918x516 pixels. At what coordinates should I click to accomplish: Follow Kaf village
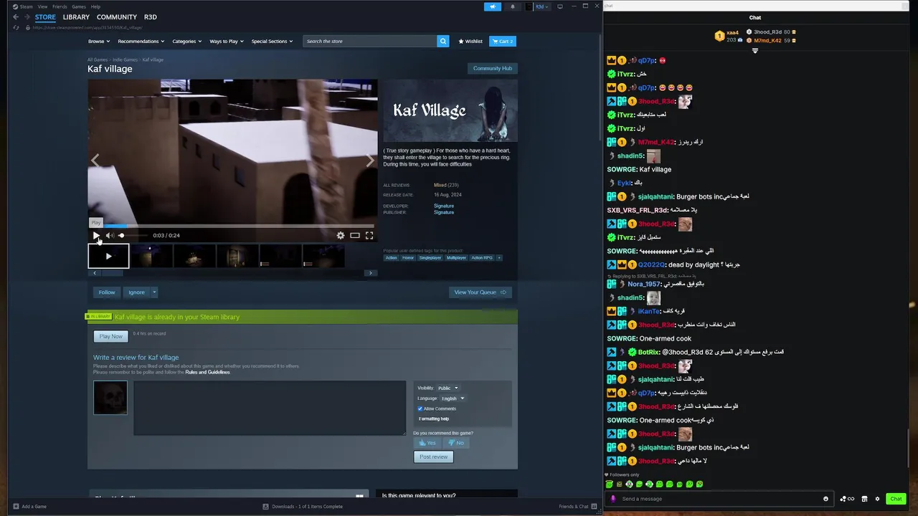click(x=107, y=292)
